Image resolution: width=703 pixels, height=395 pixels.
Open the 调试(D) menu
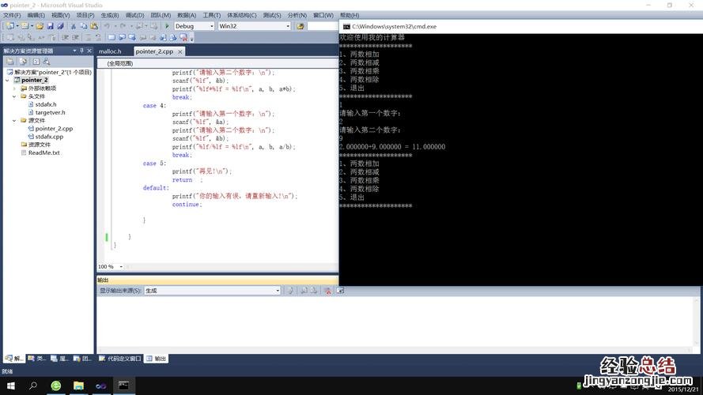click(135, 15)
